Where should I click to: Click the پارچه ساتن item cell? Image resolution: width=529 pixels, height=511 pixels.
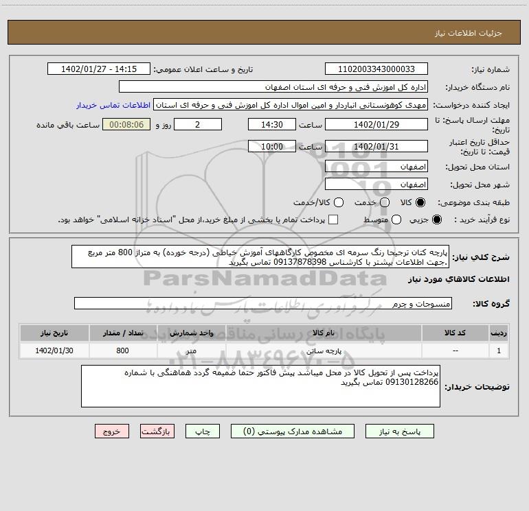tap(324, 350)
